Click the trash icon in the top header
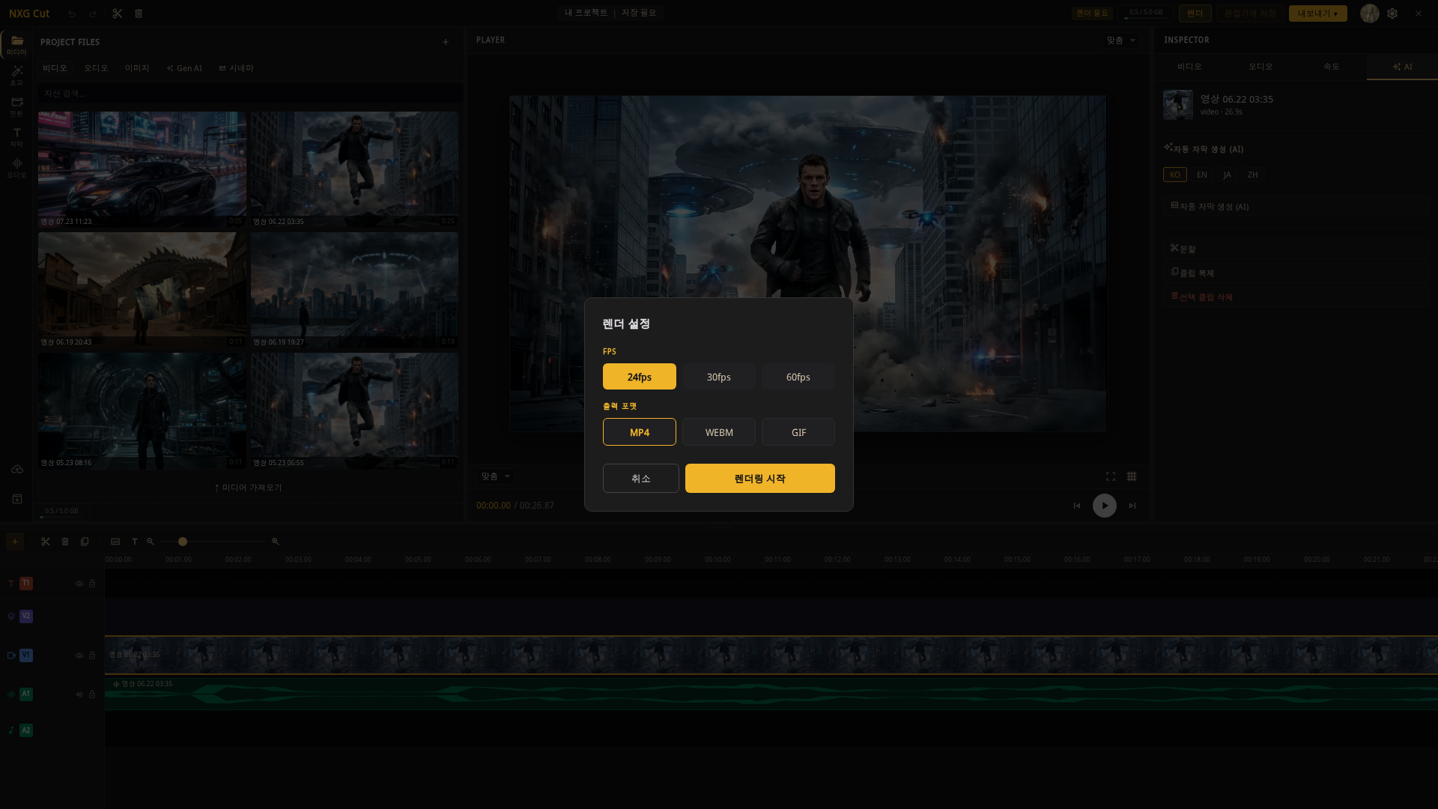Image resolution: width=1438 pixels, height=809 pixels. pyautogui.click(x=139, y=13)
